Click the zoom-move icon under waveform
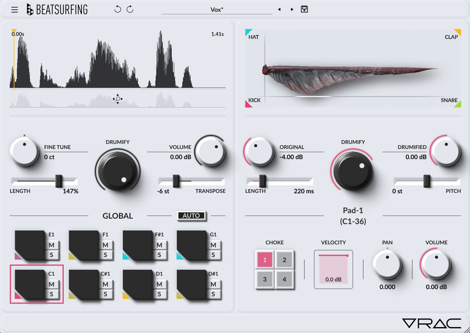Screen dimensions: 470x333 117,99
